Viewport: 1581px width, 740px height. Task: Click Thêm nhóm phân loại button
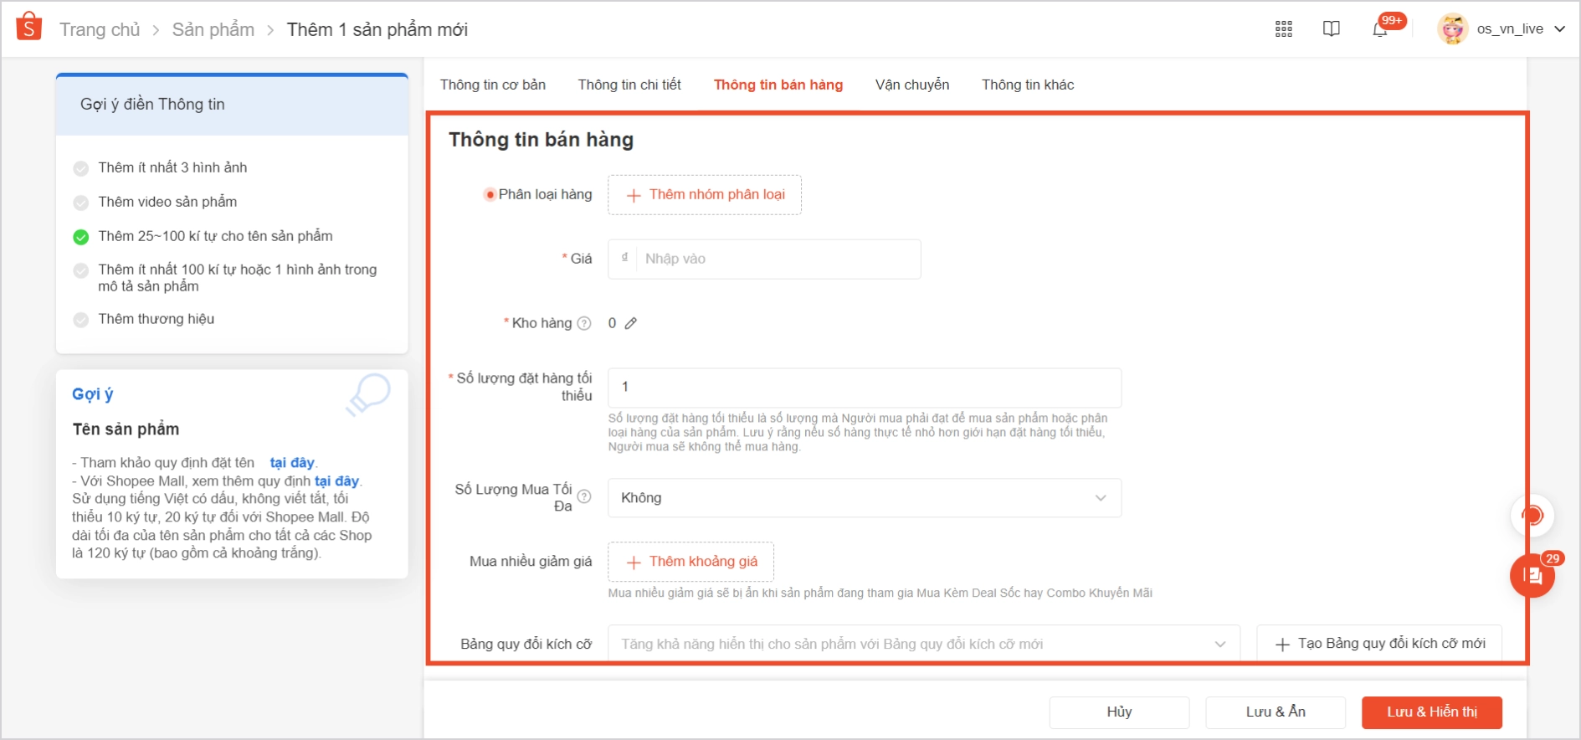[x=705, y=195]
